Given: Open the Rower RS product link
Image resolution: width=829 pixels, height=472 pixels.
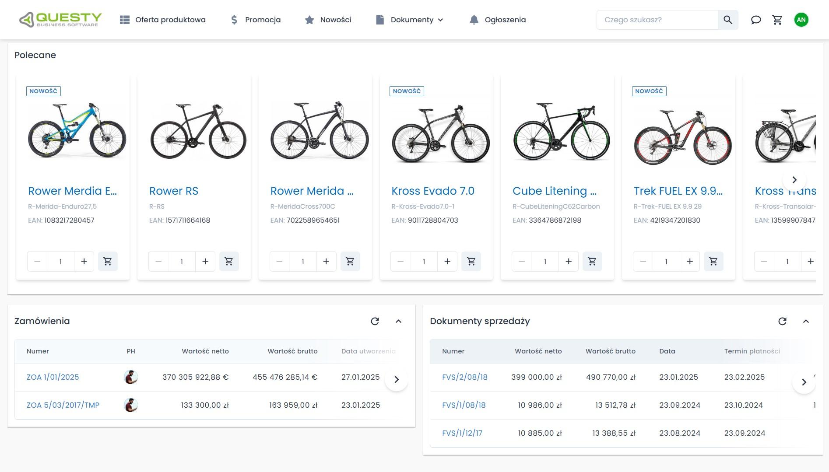Looking at the screenshot, I should 174,191.
